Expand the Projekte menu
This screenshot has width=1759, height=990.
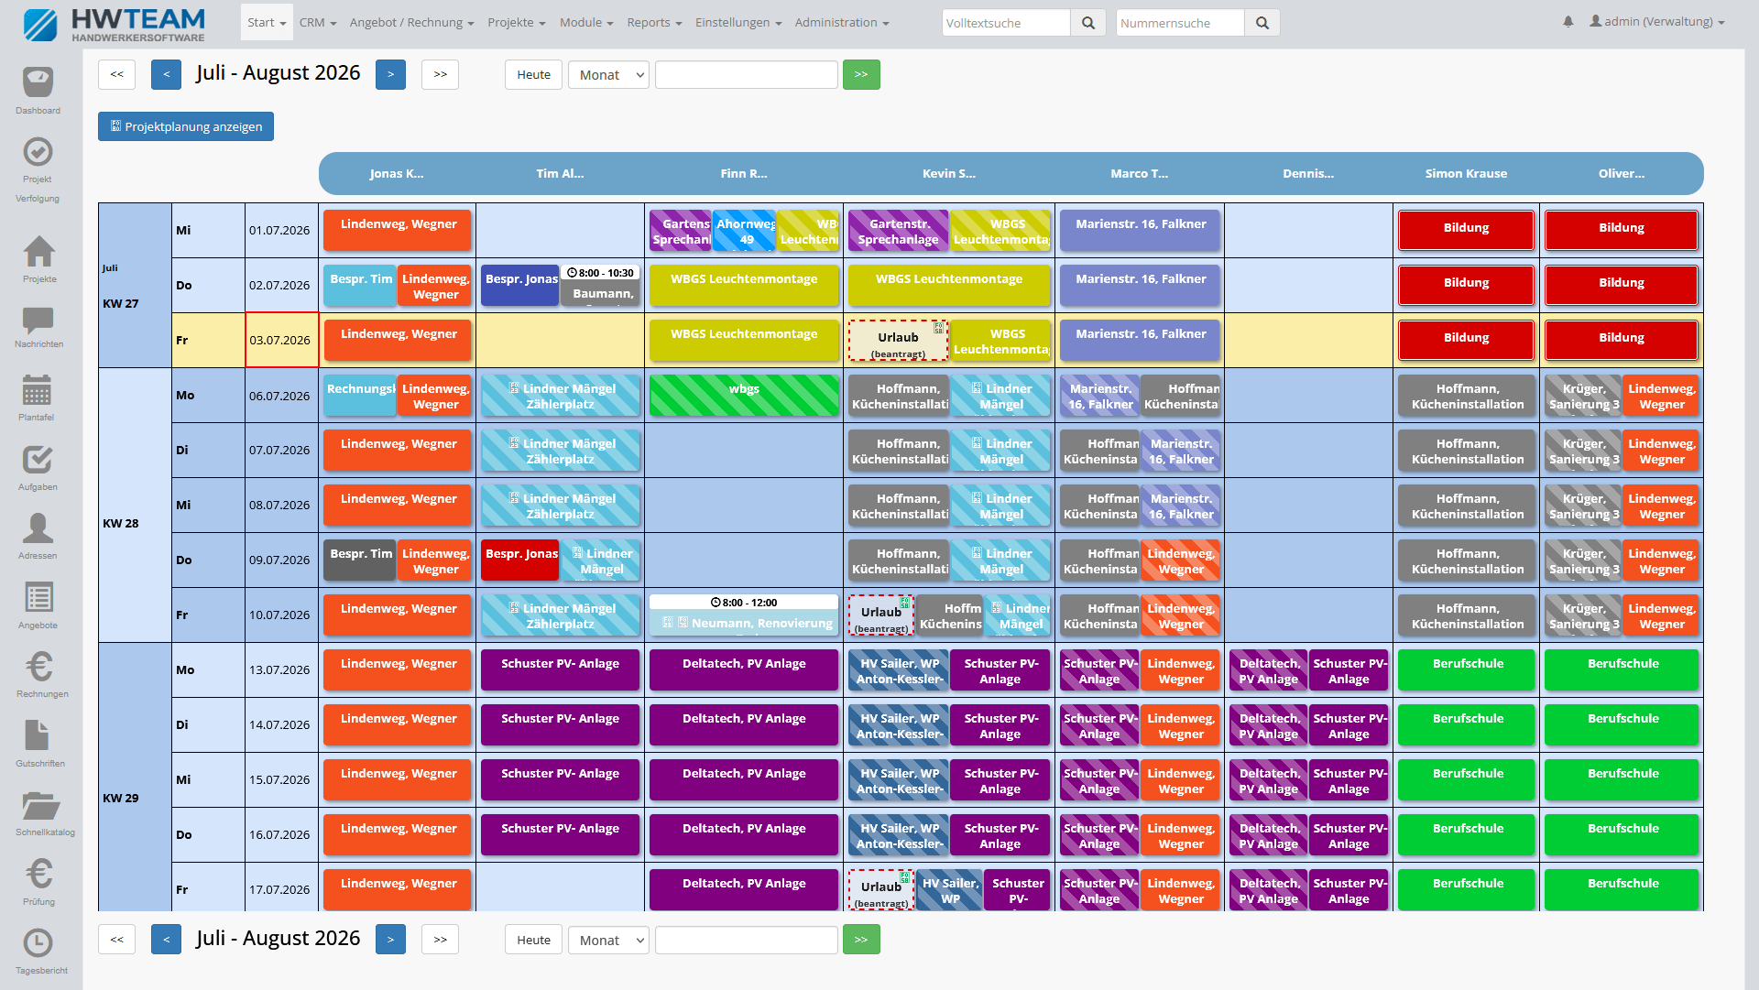click(x=517, y=23)
